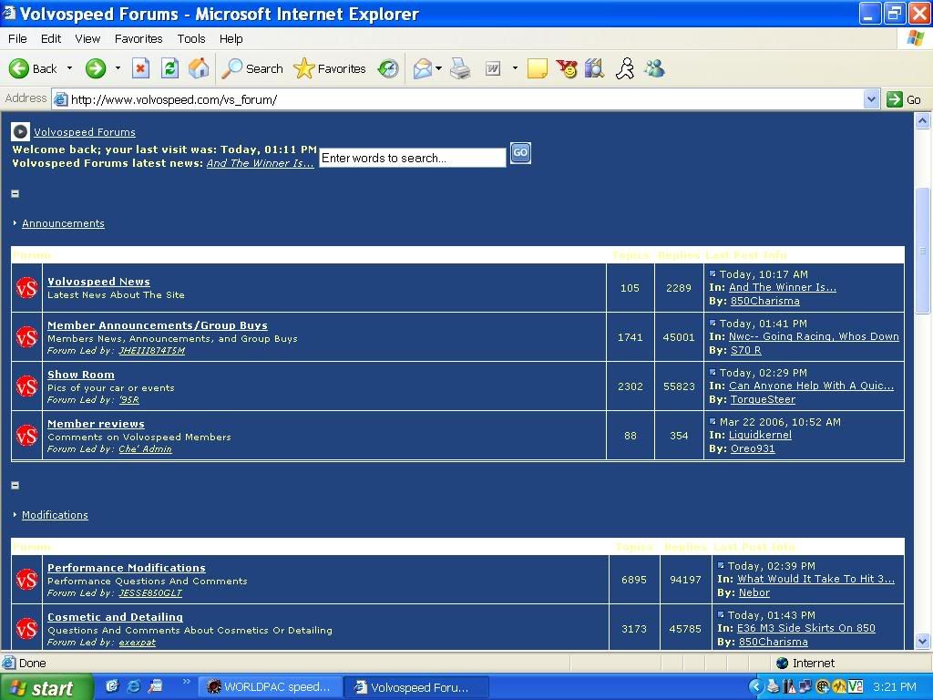This screenshot has height=700, width=933.
Task: Click the address bar URL field
Action: tap(458, 99)
